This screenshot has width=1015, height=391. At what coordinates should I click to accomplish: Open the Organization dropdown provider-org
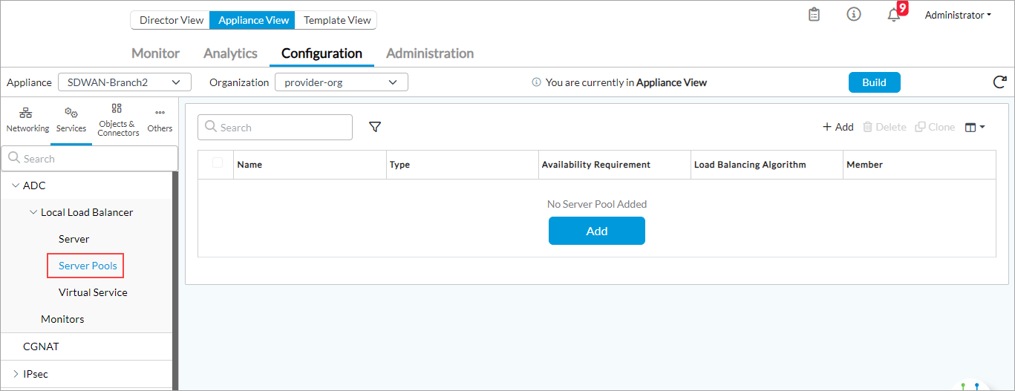point(341,82)
